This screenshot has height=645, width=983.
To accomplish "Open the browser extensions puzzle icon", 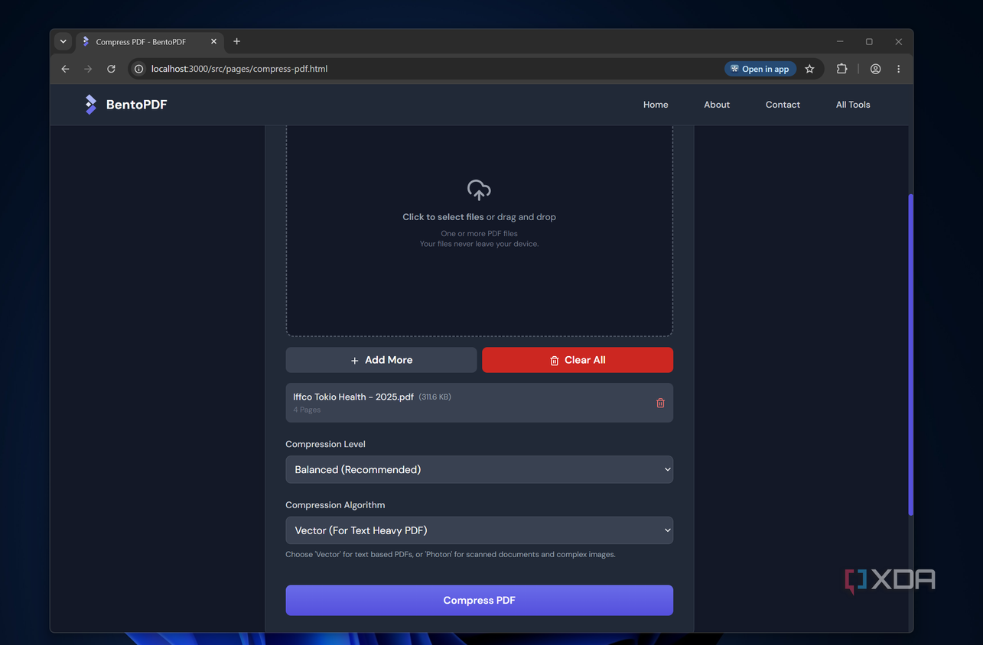I will point(841,69).
